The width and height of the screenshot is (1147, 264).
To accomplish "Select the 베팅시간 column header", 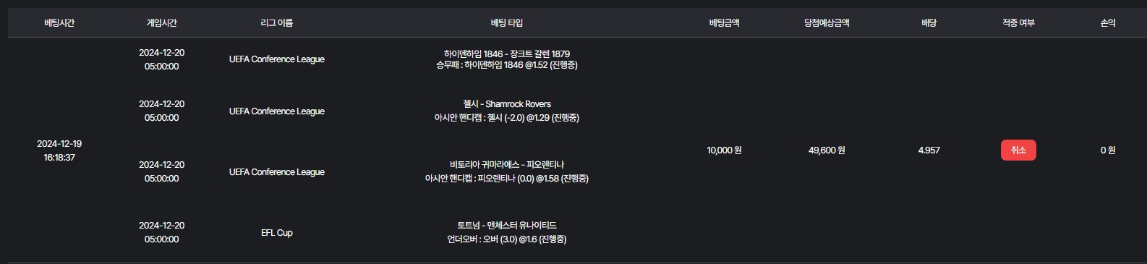I will point(59,23).
